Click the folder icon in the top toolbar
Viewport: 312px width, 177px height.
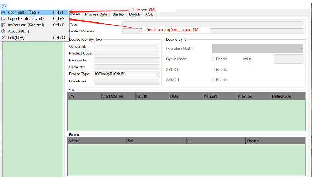[4, 7]
